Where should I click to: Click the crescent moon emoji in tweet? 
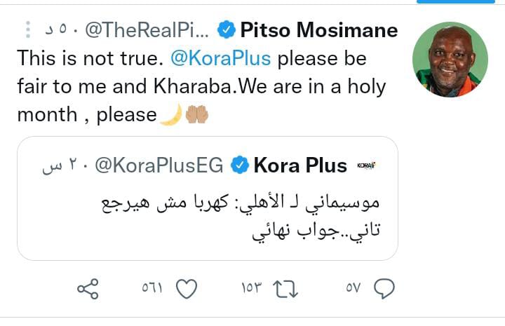170,114
